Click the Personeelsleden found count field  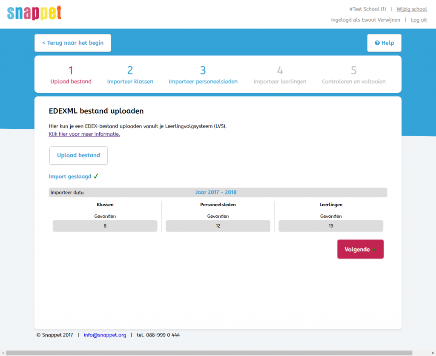pos(218,226)
